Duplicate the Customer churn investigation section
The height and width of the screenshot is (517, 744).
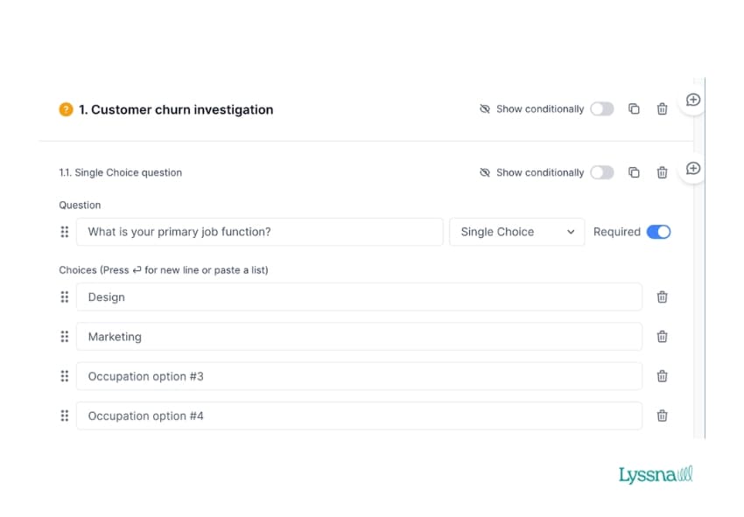634,108
